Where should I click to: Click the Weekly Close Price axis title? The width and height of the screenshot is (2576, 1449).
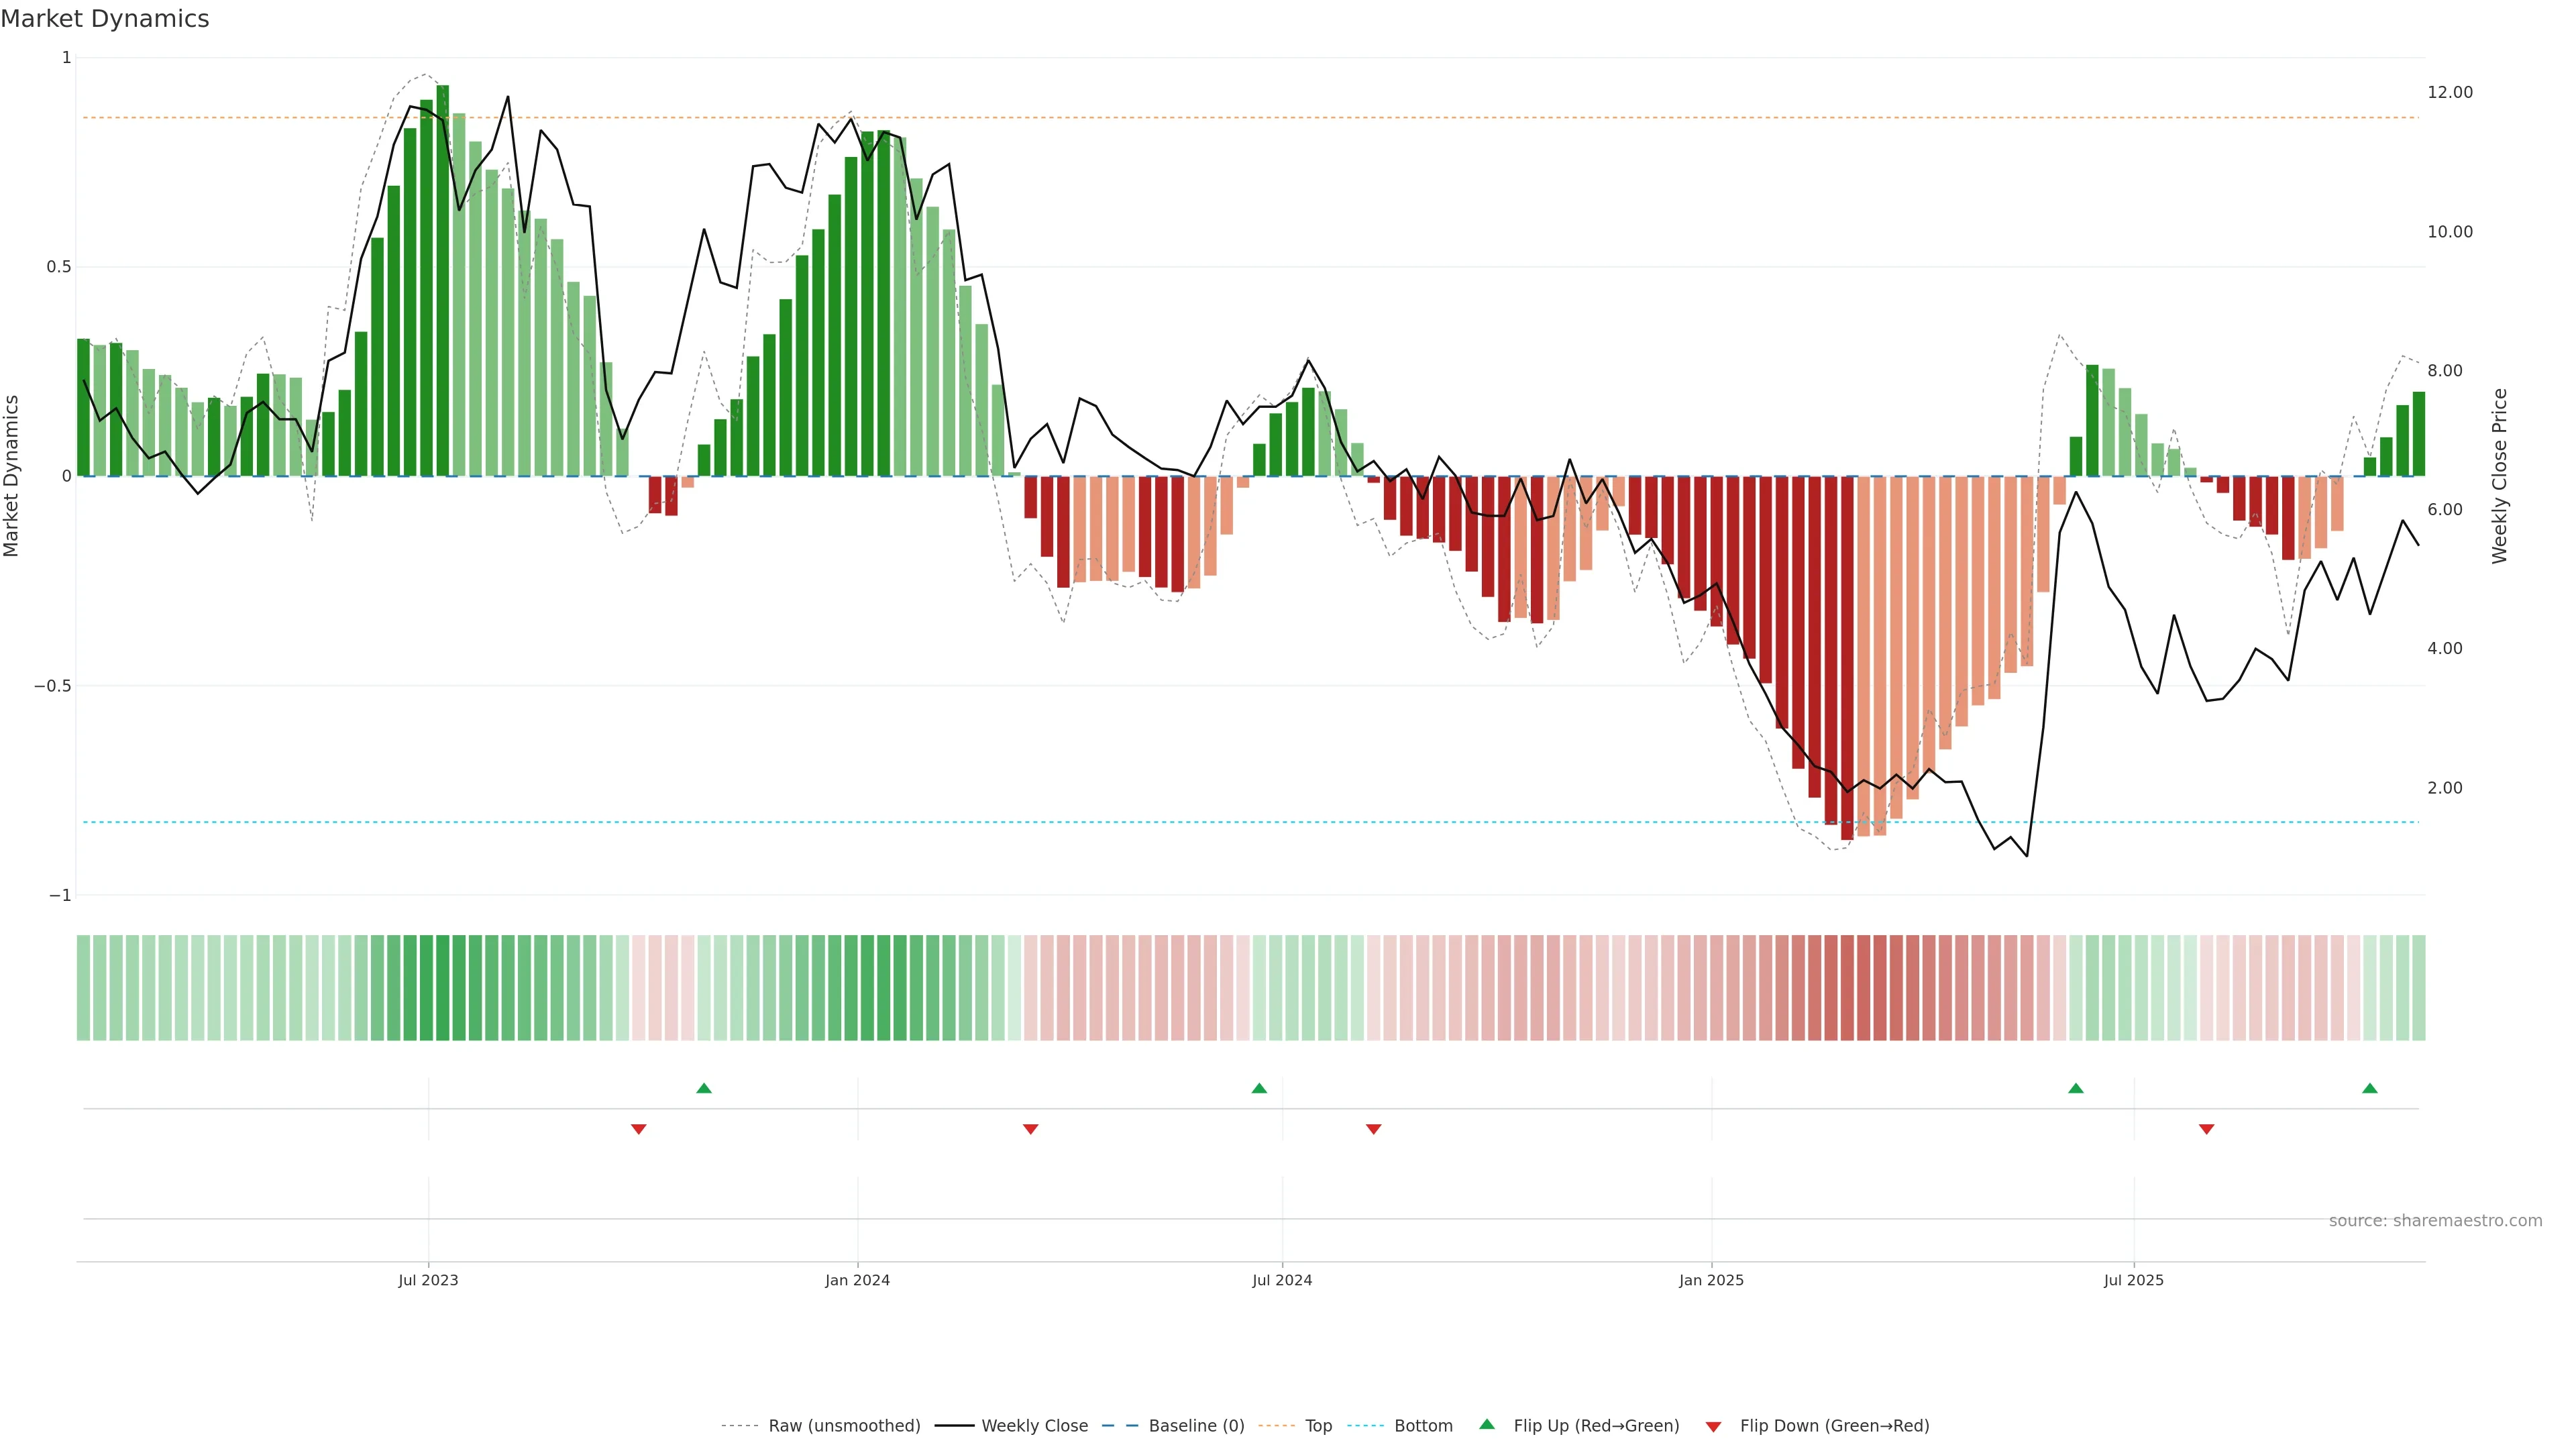(2500, 476)
